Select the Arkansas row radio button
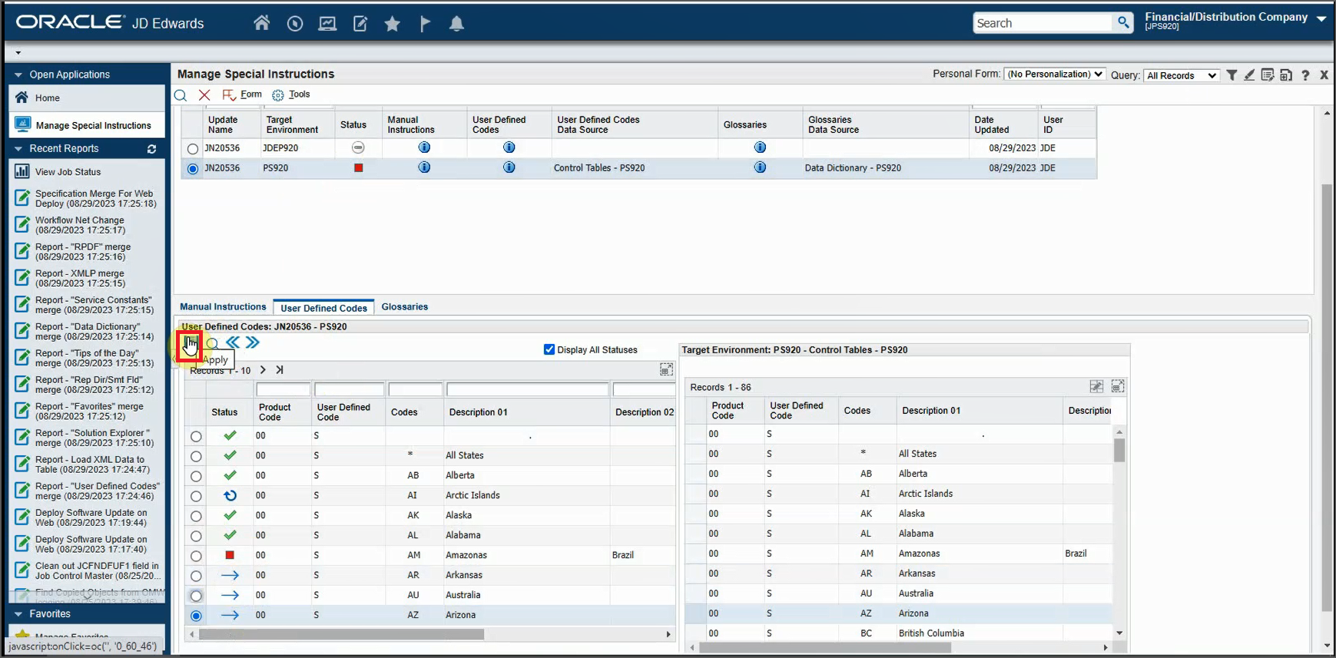The height and width of the screenshot is (658, 1336). coord(196,576)
